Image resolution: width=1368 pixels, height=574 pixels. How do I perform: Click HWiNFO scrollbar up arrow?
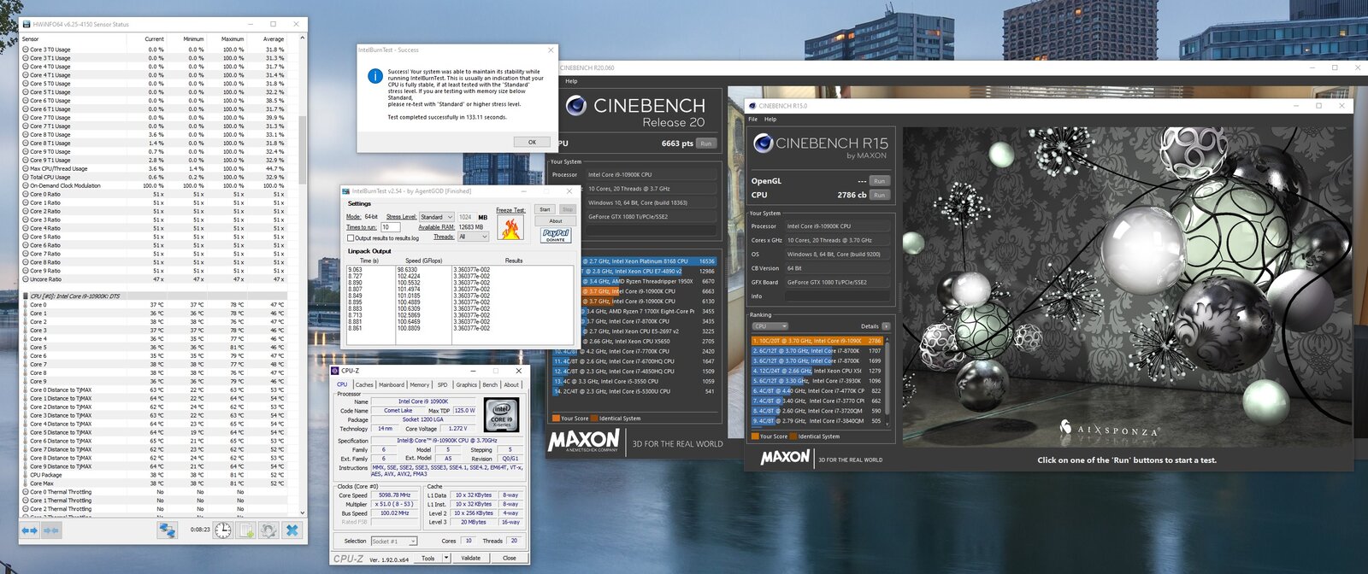point(303,38)
